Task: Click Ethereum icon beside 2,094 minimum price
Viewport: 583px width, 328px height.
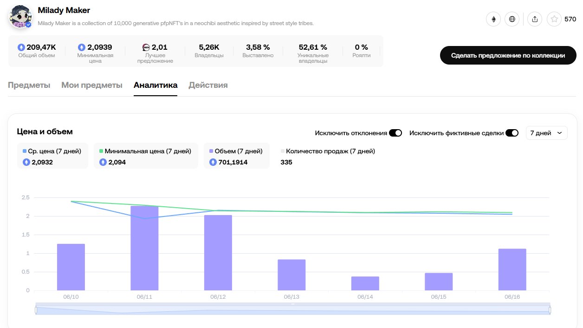Action: (x=104, y=162)
